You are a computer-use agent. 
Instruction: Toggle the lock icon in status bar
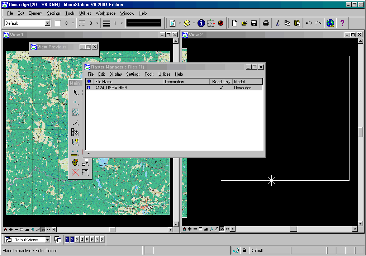244,250
